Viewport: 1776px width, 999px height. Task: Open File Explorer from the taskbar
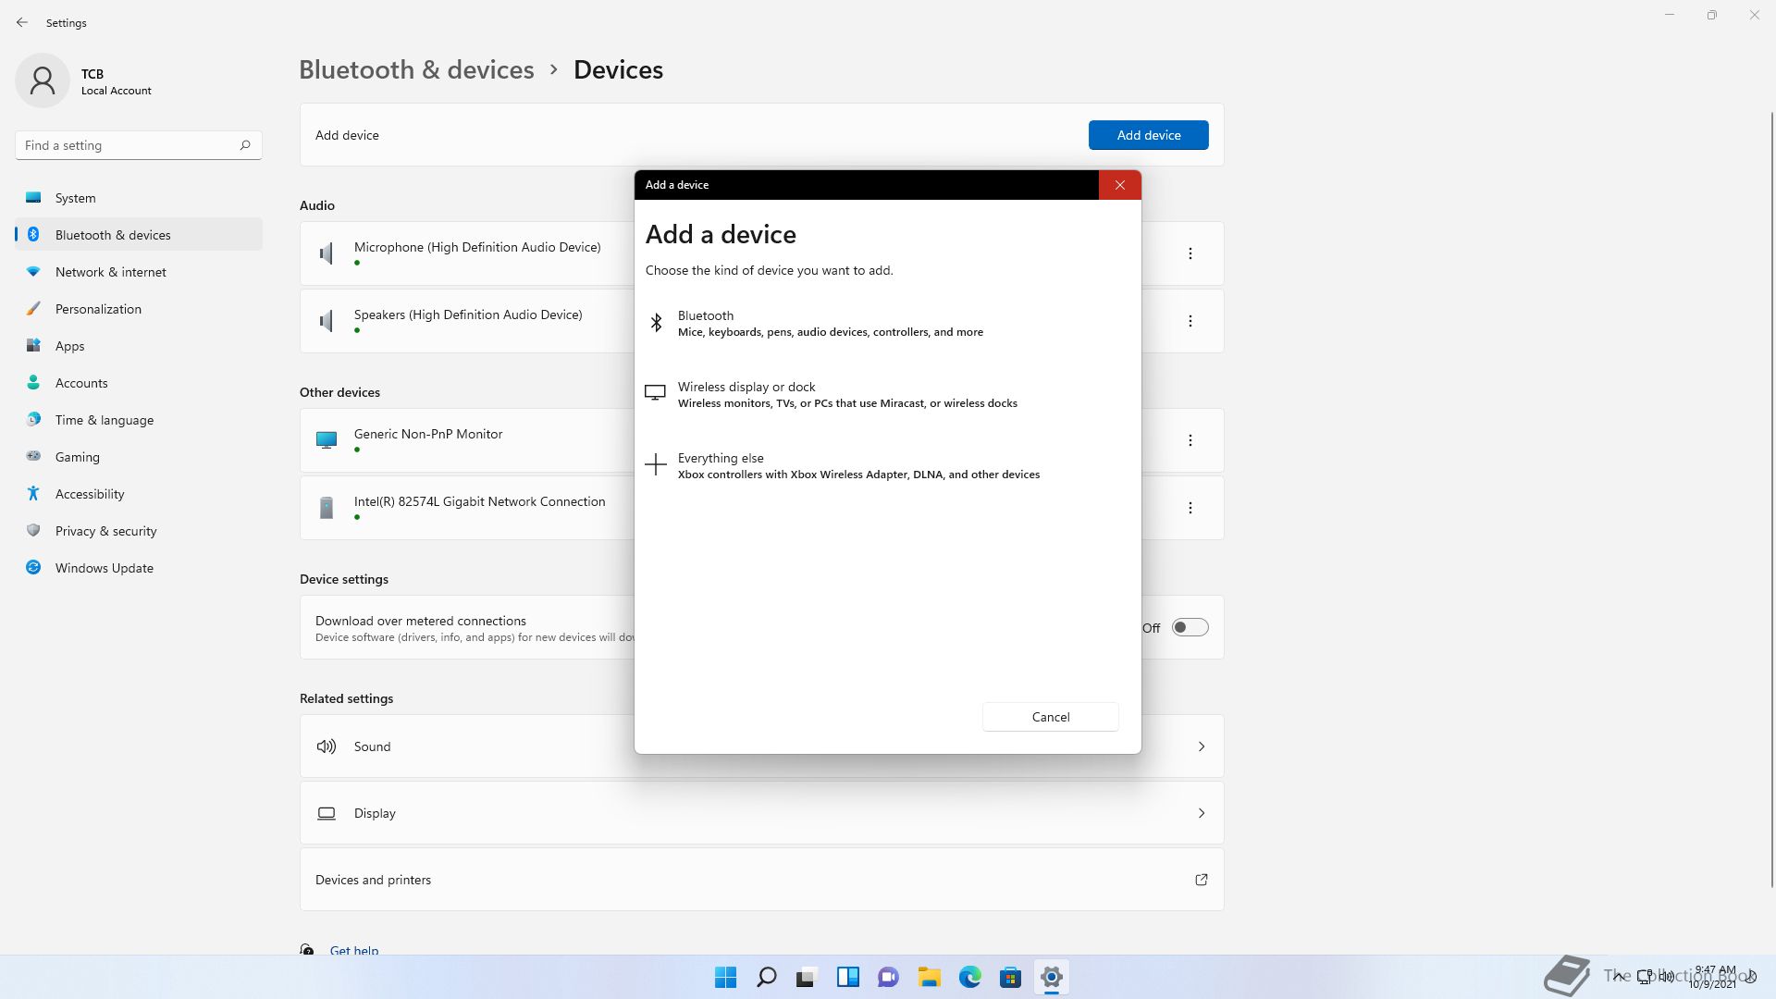(x=929, y=977)
